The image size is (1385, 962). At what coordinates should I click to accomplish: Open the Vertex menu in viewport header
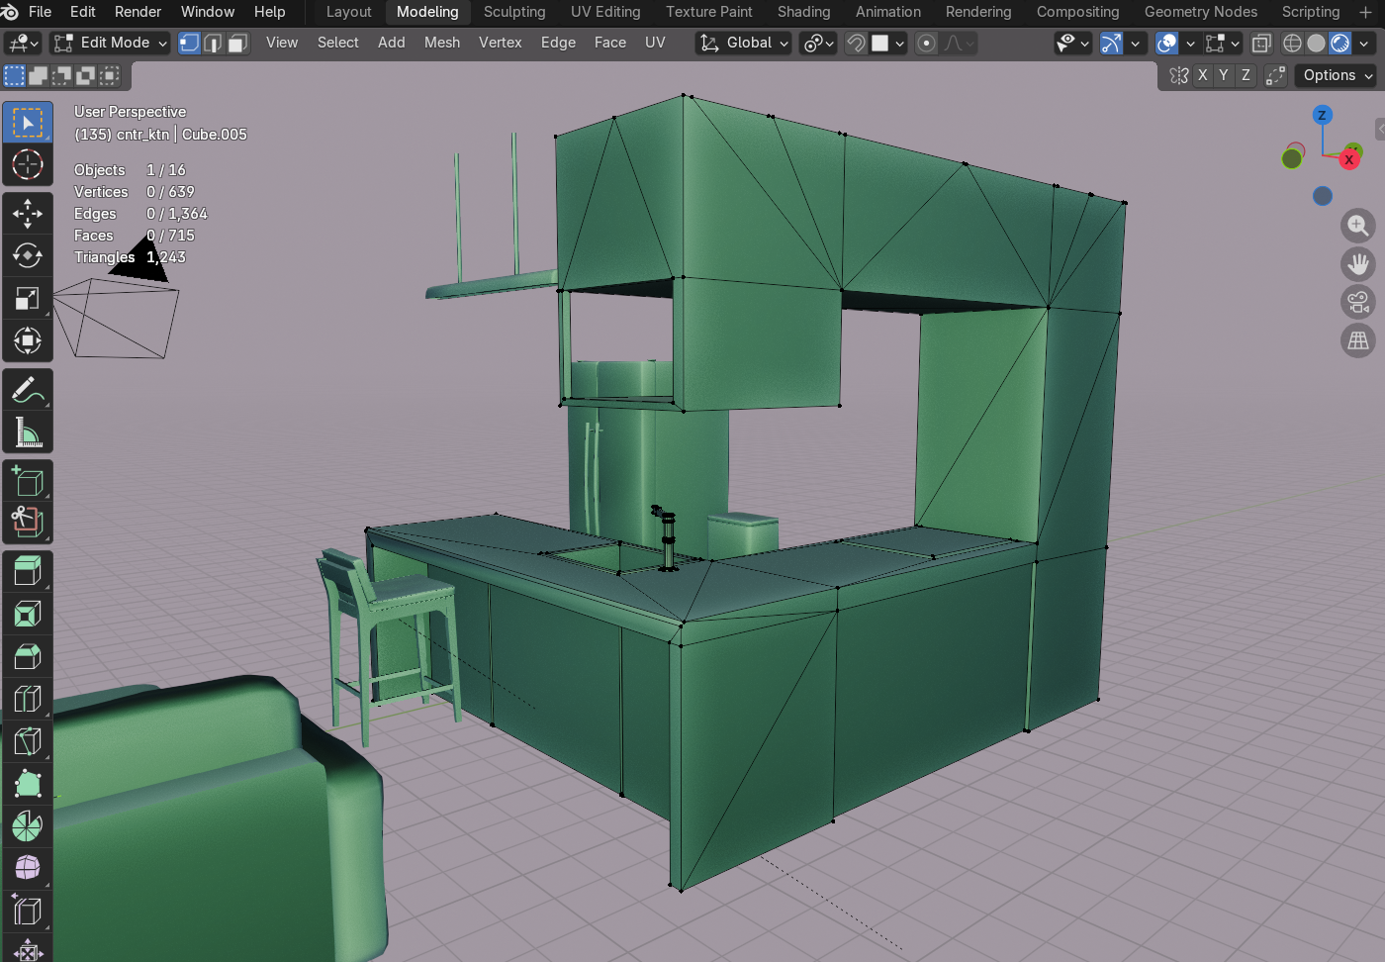coord(500,43)
